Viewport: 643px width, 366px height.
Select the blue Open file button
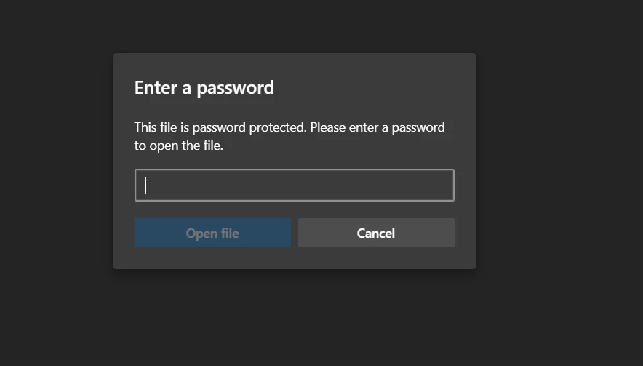[x=212, y=233]
